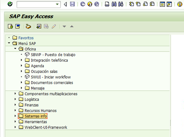Expand the Agenda folder
Viewport: 184px width, 137px height.
click(21, 65)
